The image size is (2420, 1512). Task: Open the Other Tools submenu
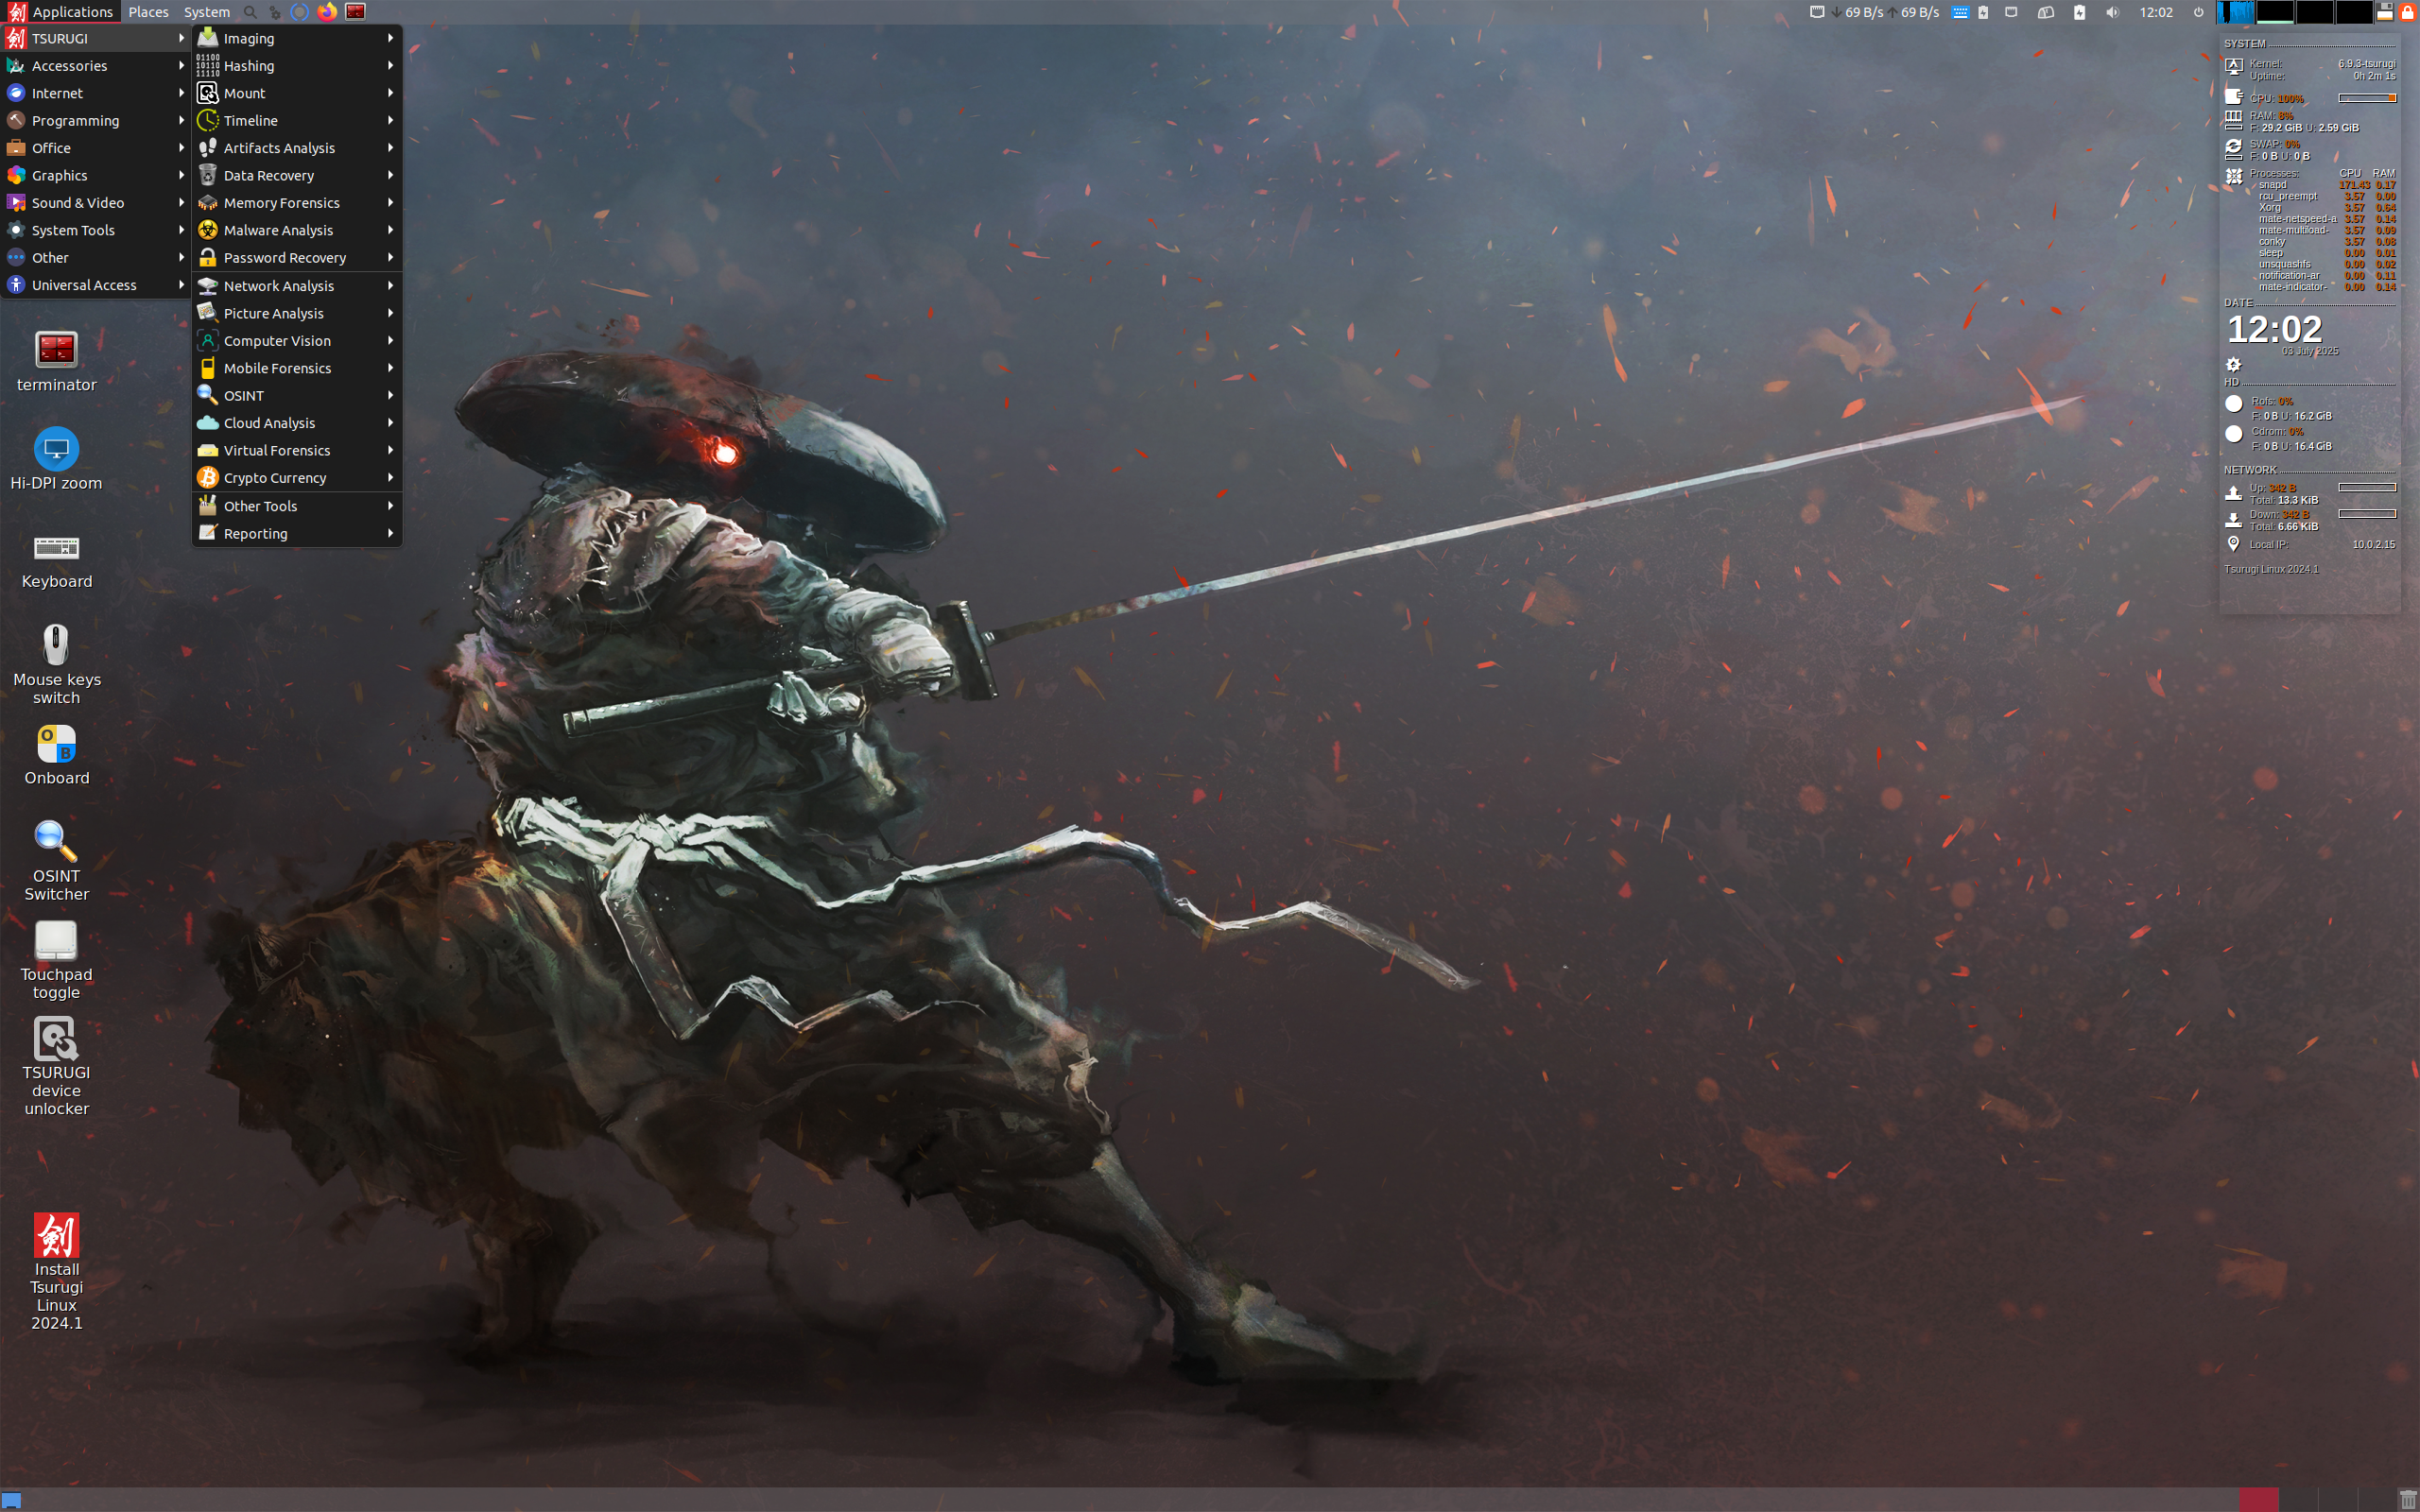click(x=297, y=506)
